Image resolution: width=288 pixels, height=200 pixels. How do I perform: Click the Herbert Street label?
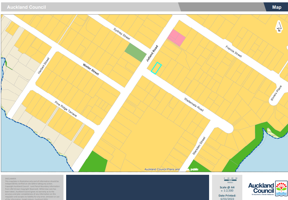[44, 66]
